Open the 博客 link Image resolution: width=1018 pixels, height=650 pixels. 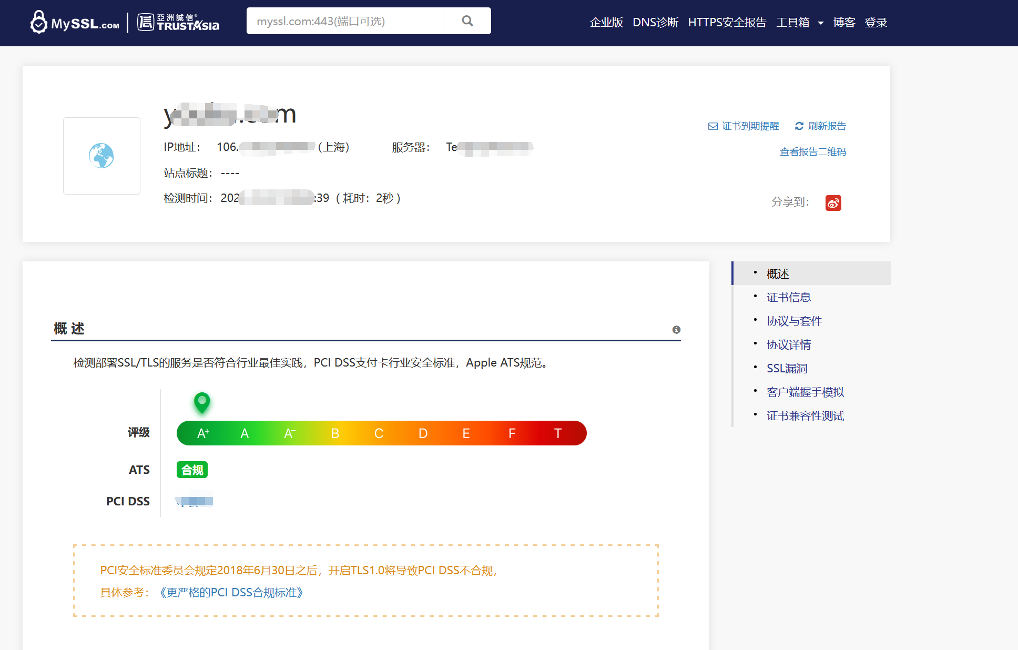click(844, 23)
